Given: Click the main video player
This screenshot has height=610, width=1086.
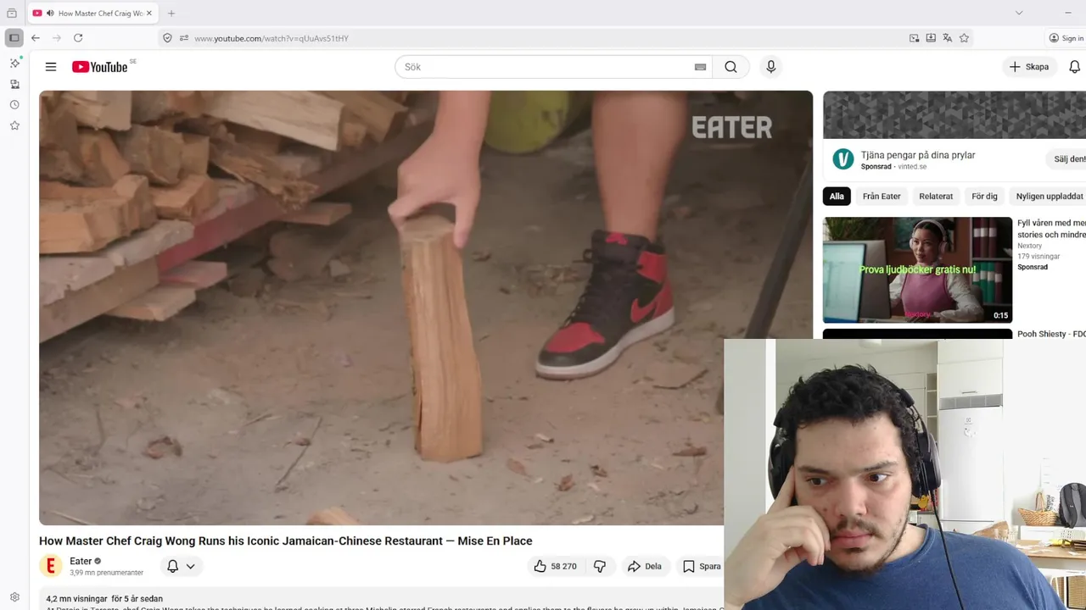Looking at the screenshot, I should tap(426, 308).
